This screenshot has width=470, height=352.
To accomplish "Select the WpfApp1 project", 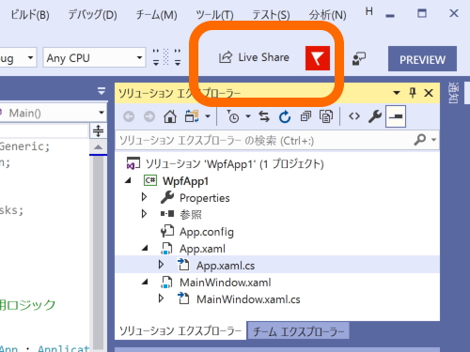I will click(x=185, y=181).
